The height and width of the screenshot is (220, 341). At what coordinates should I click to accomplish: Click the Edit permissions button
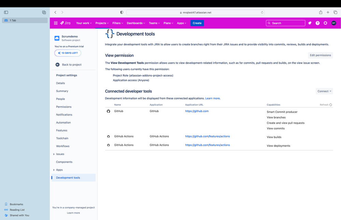pos(320,55)
